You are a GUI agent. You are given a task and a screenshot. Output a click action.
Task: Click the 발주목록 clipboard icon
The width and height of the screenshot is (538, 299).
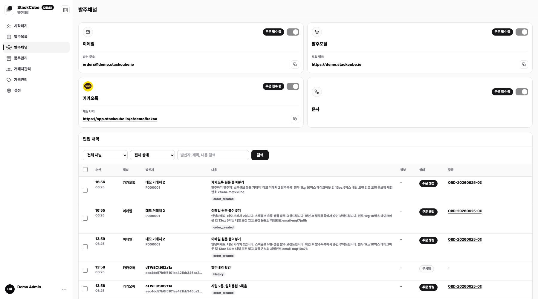click(9, 37)
